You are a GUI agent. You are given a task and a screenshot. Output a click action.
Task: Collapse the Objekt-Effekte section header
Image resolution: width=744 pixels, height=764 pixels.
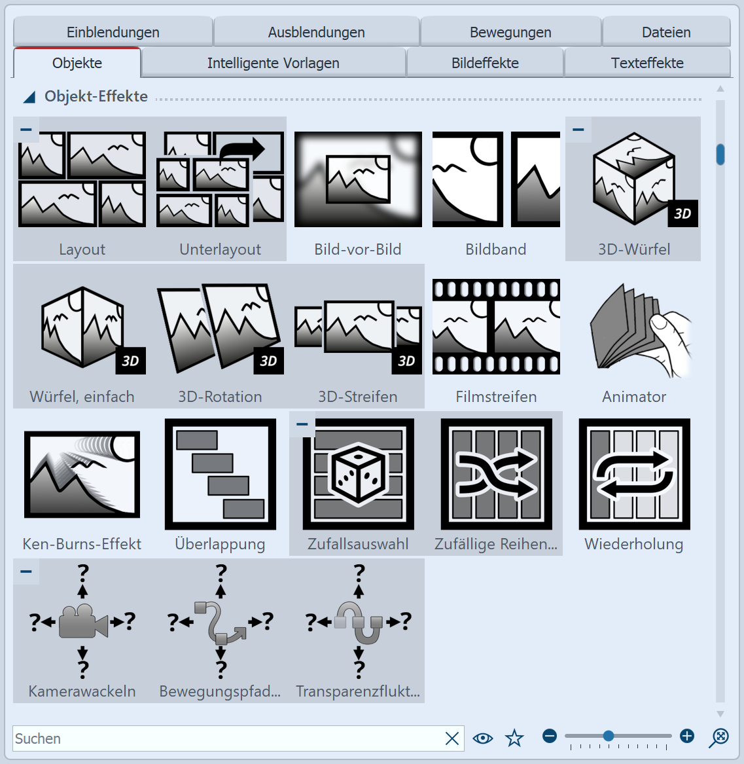29,96
